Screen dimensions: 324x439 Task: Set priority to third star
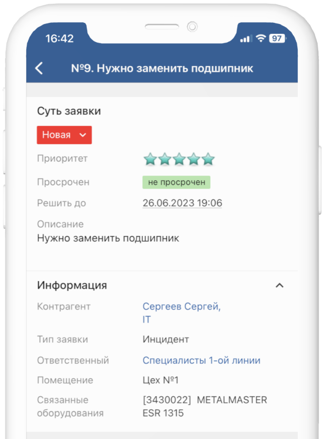point(179,159)
